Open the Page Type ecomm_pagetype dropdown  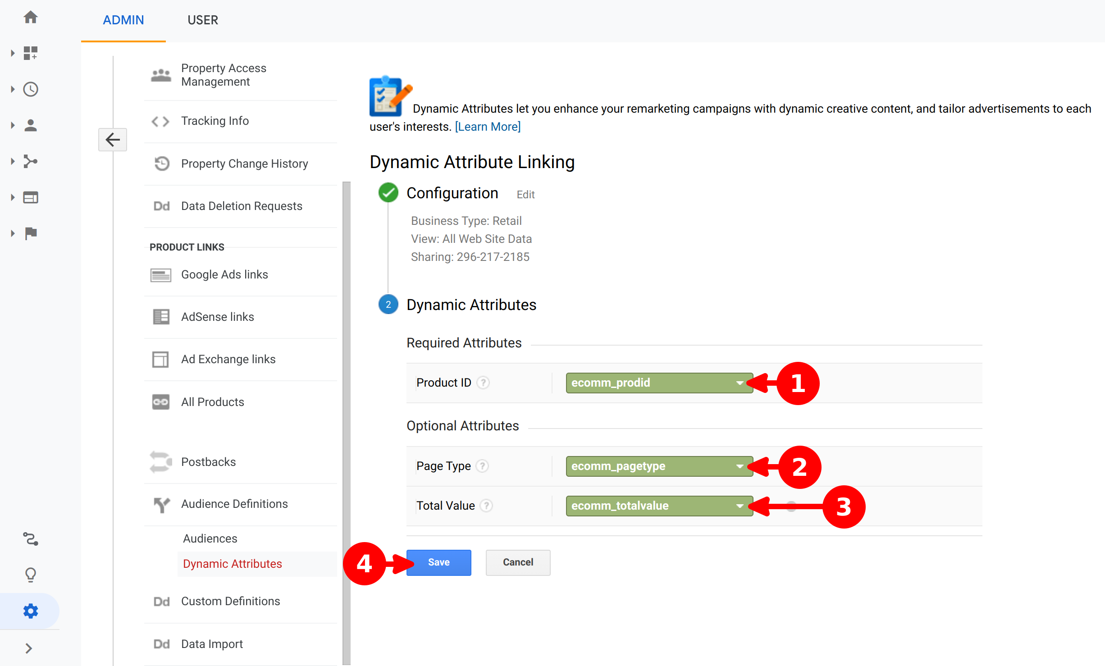659,466
